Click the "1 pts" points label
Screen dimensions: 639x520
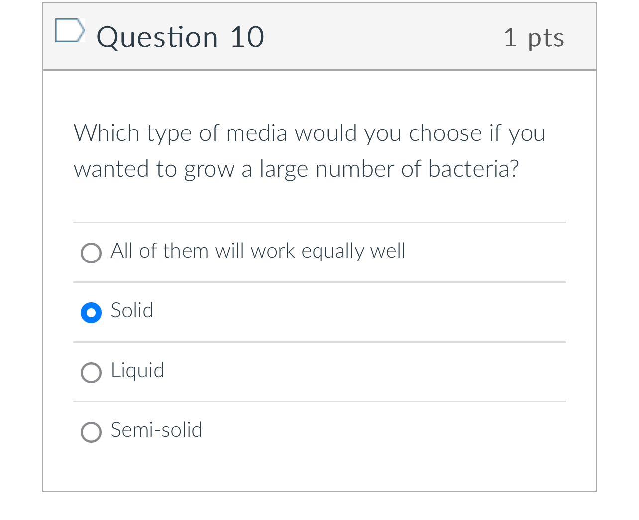coord(533,38)
